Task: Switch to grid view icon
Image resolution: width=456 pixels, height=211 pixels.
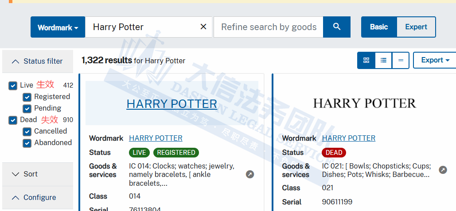Action: point(366,60)
